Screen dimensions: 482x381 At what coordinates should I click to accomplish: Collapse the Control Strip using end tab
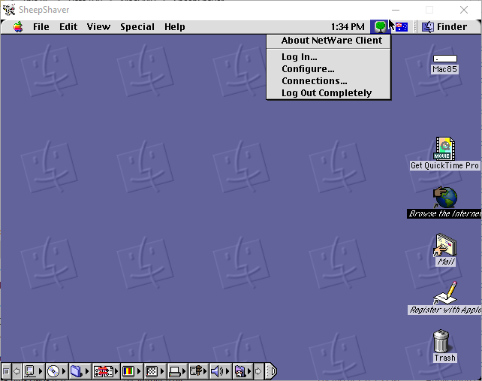coord(272,371)
